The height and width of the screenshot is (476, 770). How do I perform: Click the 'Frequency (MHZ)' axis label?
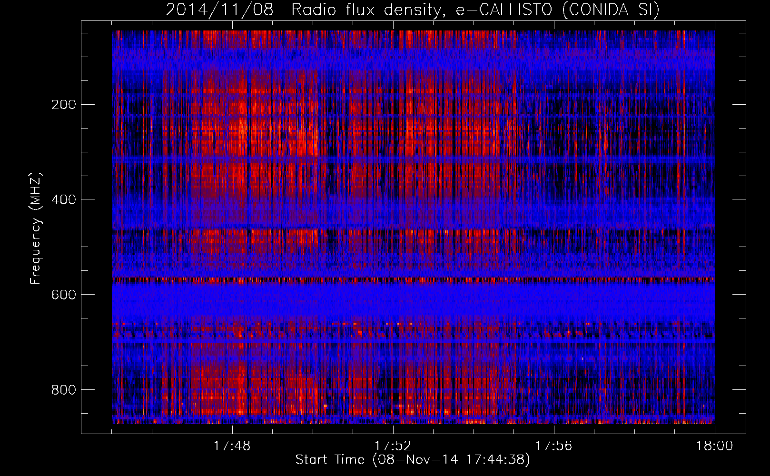pos(36,228)
